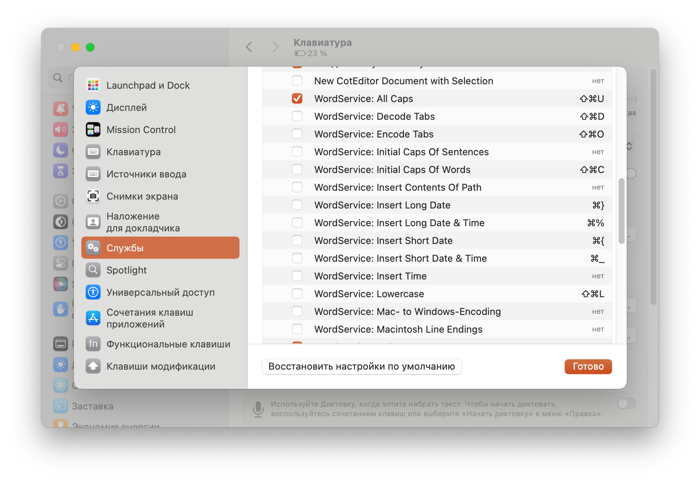Viewport: 700px width, 482px height.
Task: Click the Заставка icon in background sidebar
Action: tap(61, 406)
